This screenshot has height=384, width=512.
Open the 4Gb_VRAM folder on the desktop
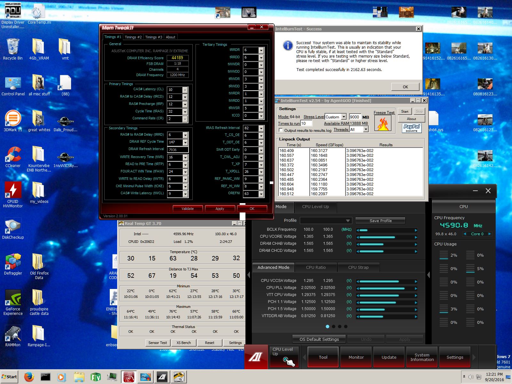pos(39,49)
